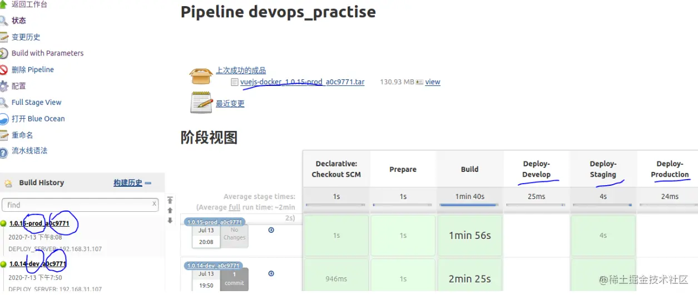Viewport: 698px width, 295px height.
Task: Download vuejs-docker_1.0.15-prod_a0c9771.tar
Action: [303, 82]
